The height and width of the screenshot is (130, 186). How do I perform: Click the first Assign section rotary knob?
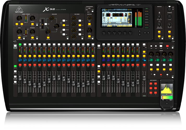coord(151,54)
